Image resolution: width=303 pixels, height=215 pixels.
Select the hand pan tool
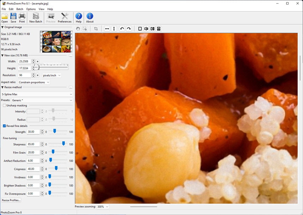[78, 29]
